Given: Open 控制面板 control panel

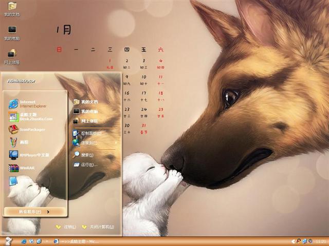Looking at the screenshot, I should tap(87, 133).
